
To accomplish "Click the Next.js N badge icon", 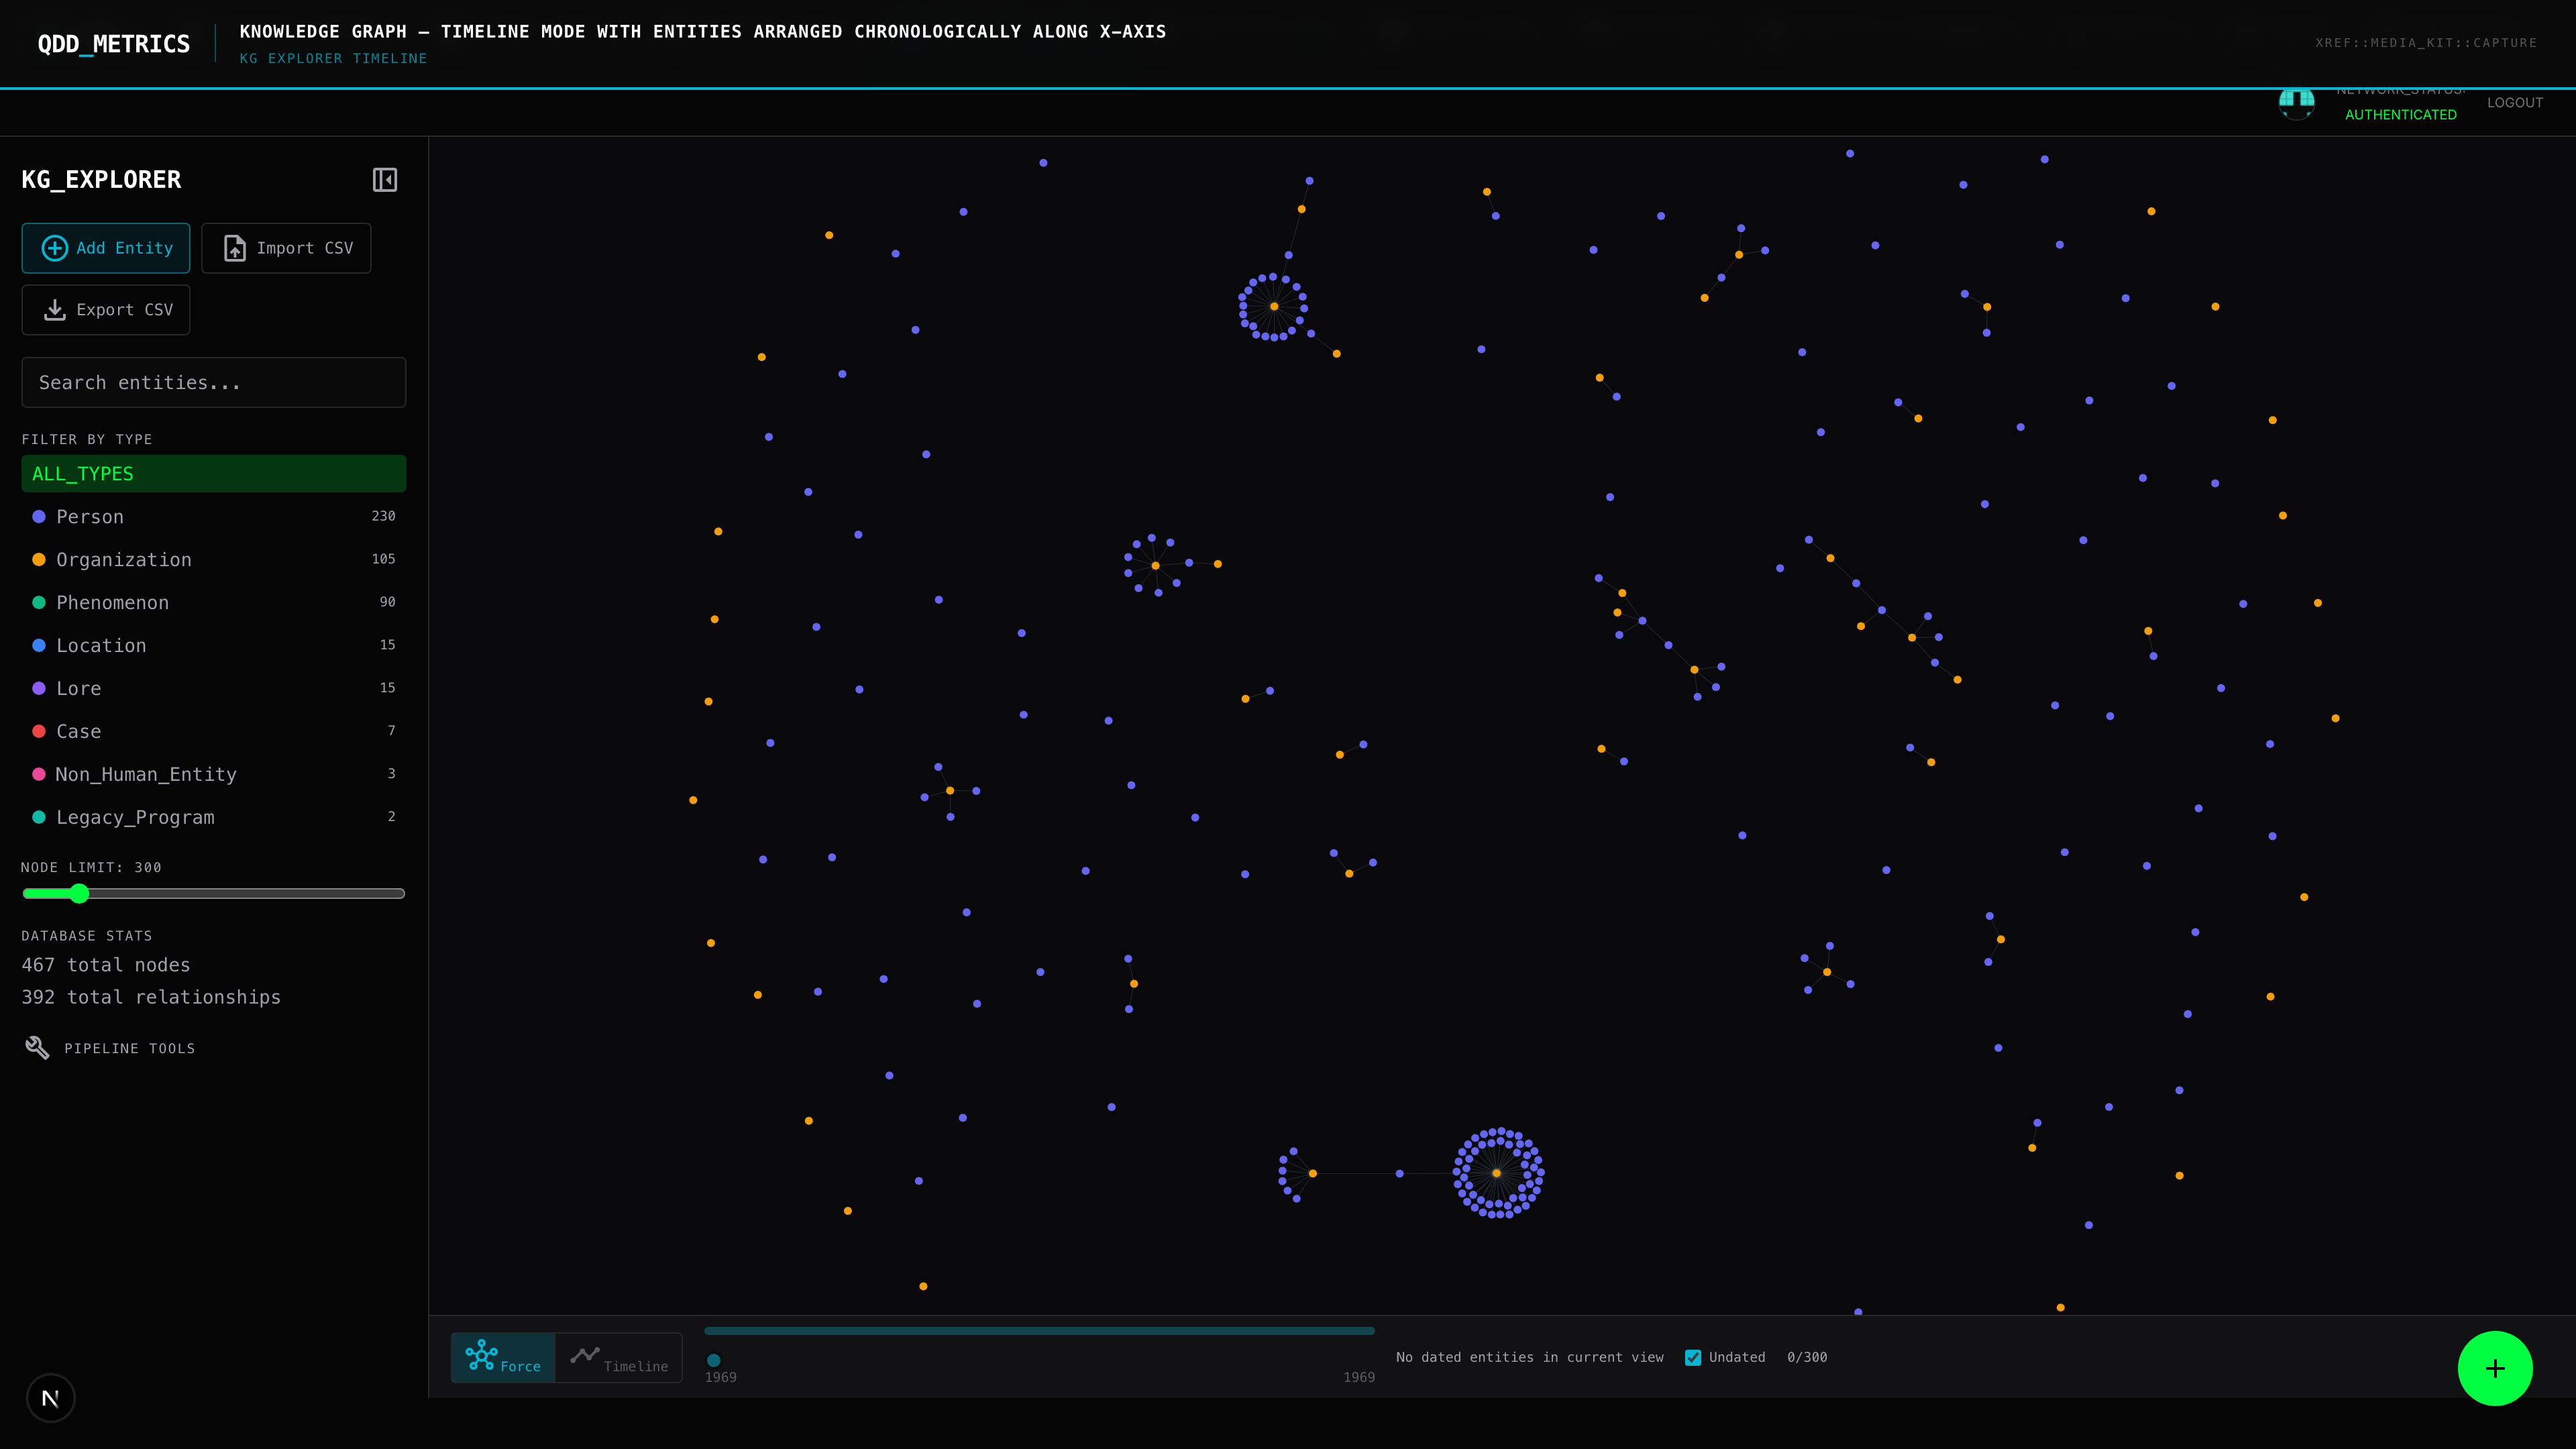I will tap(51, 1397).
